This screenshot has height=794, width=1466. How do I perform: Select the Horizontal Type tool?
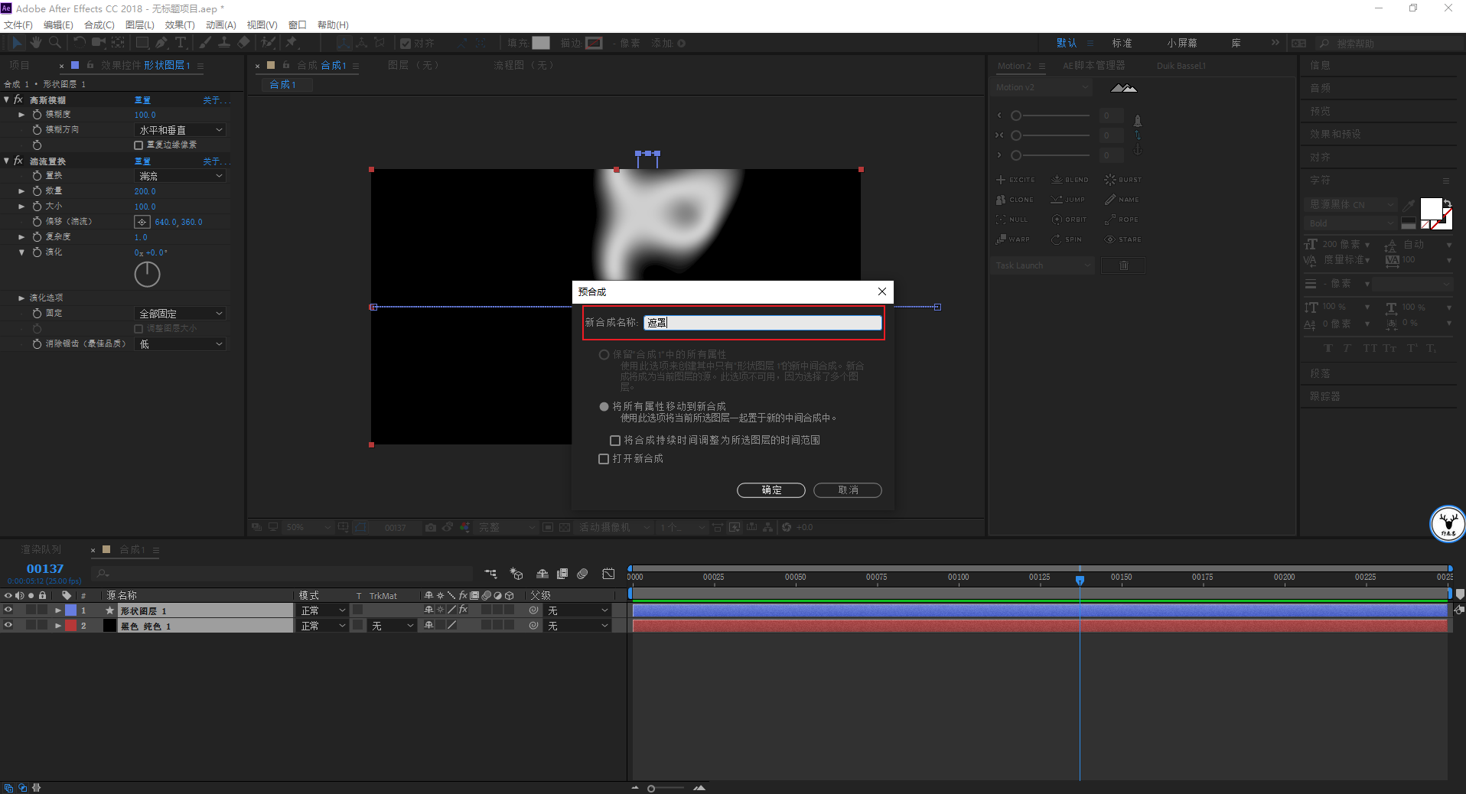[181, 43]
